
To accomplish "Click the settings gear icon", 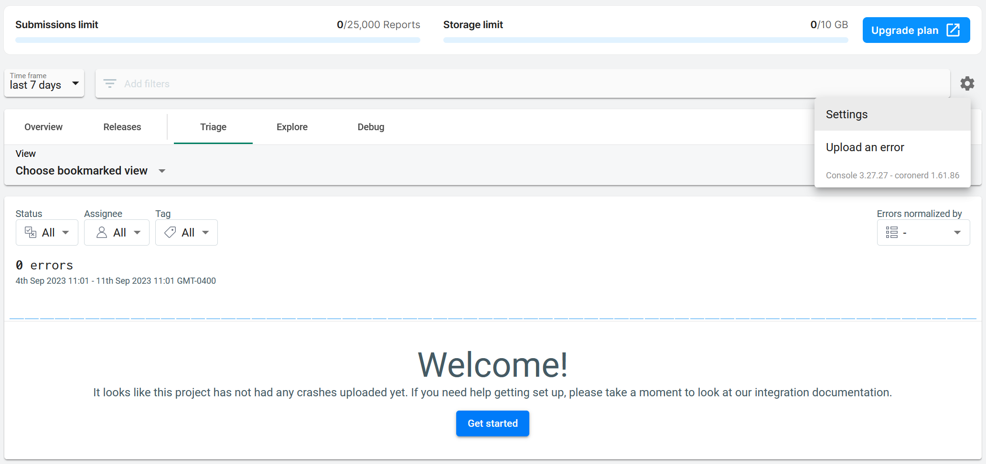I will (x=967, y=83).
